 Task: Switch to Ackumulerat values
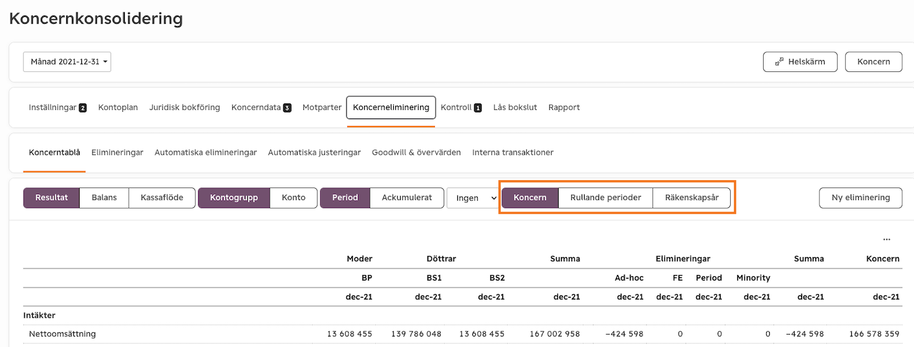coord(407,197)
